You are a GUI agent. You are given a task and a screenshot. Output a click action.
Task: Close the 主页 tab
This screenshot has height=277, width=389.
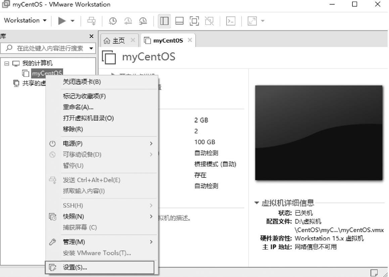(133, 40)
